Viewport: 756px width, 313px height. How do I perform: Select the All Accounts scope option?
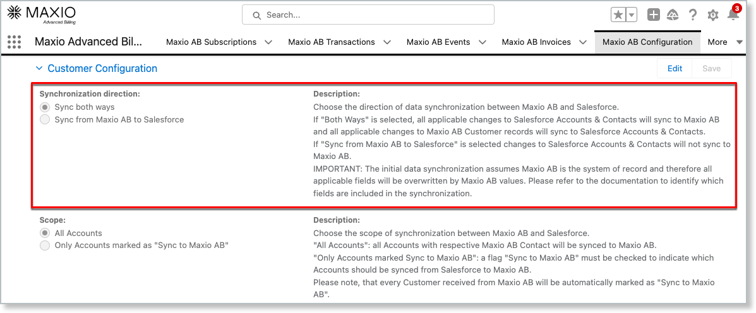[x=45, y=233]
